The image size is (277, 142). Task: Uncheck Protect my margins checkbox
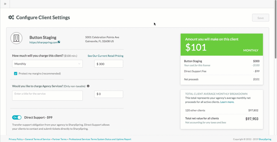(16, 73)
